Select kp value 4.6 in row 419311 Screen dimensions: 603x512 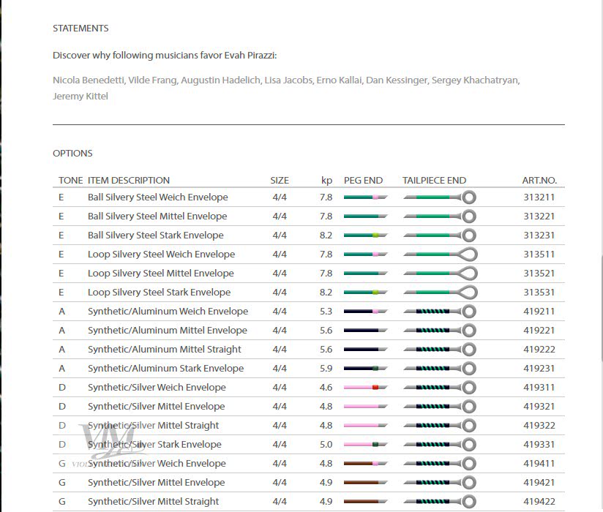(x=326, y=388)
